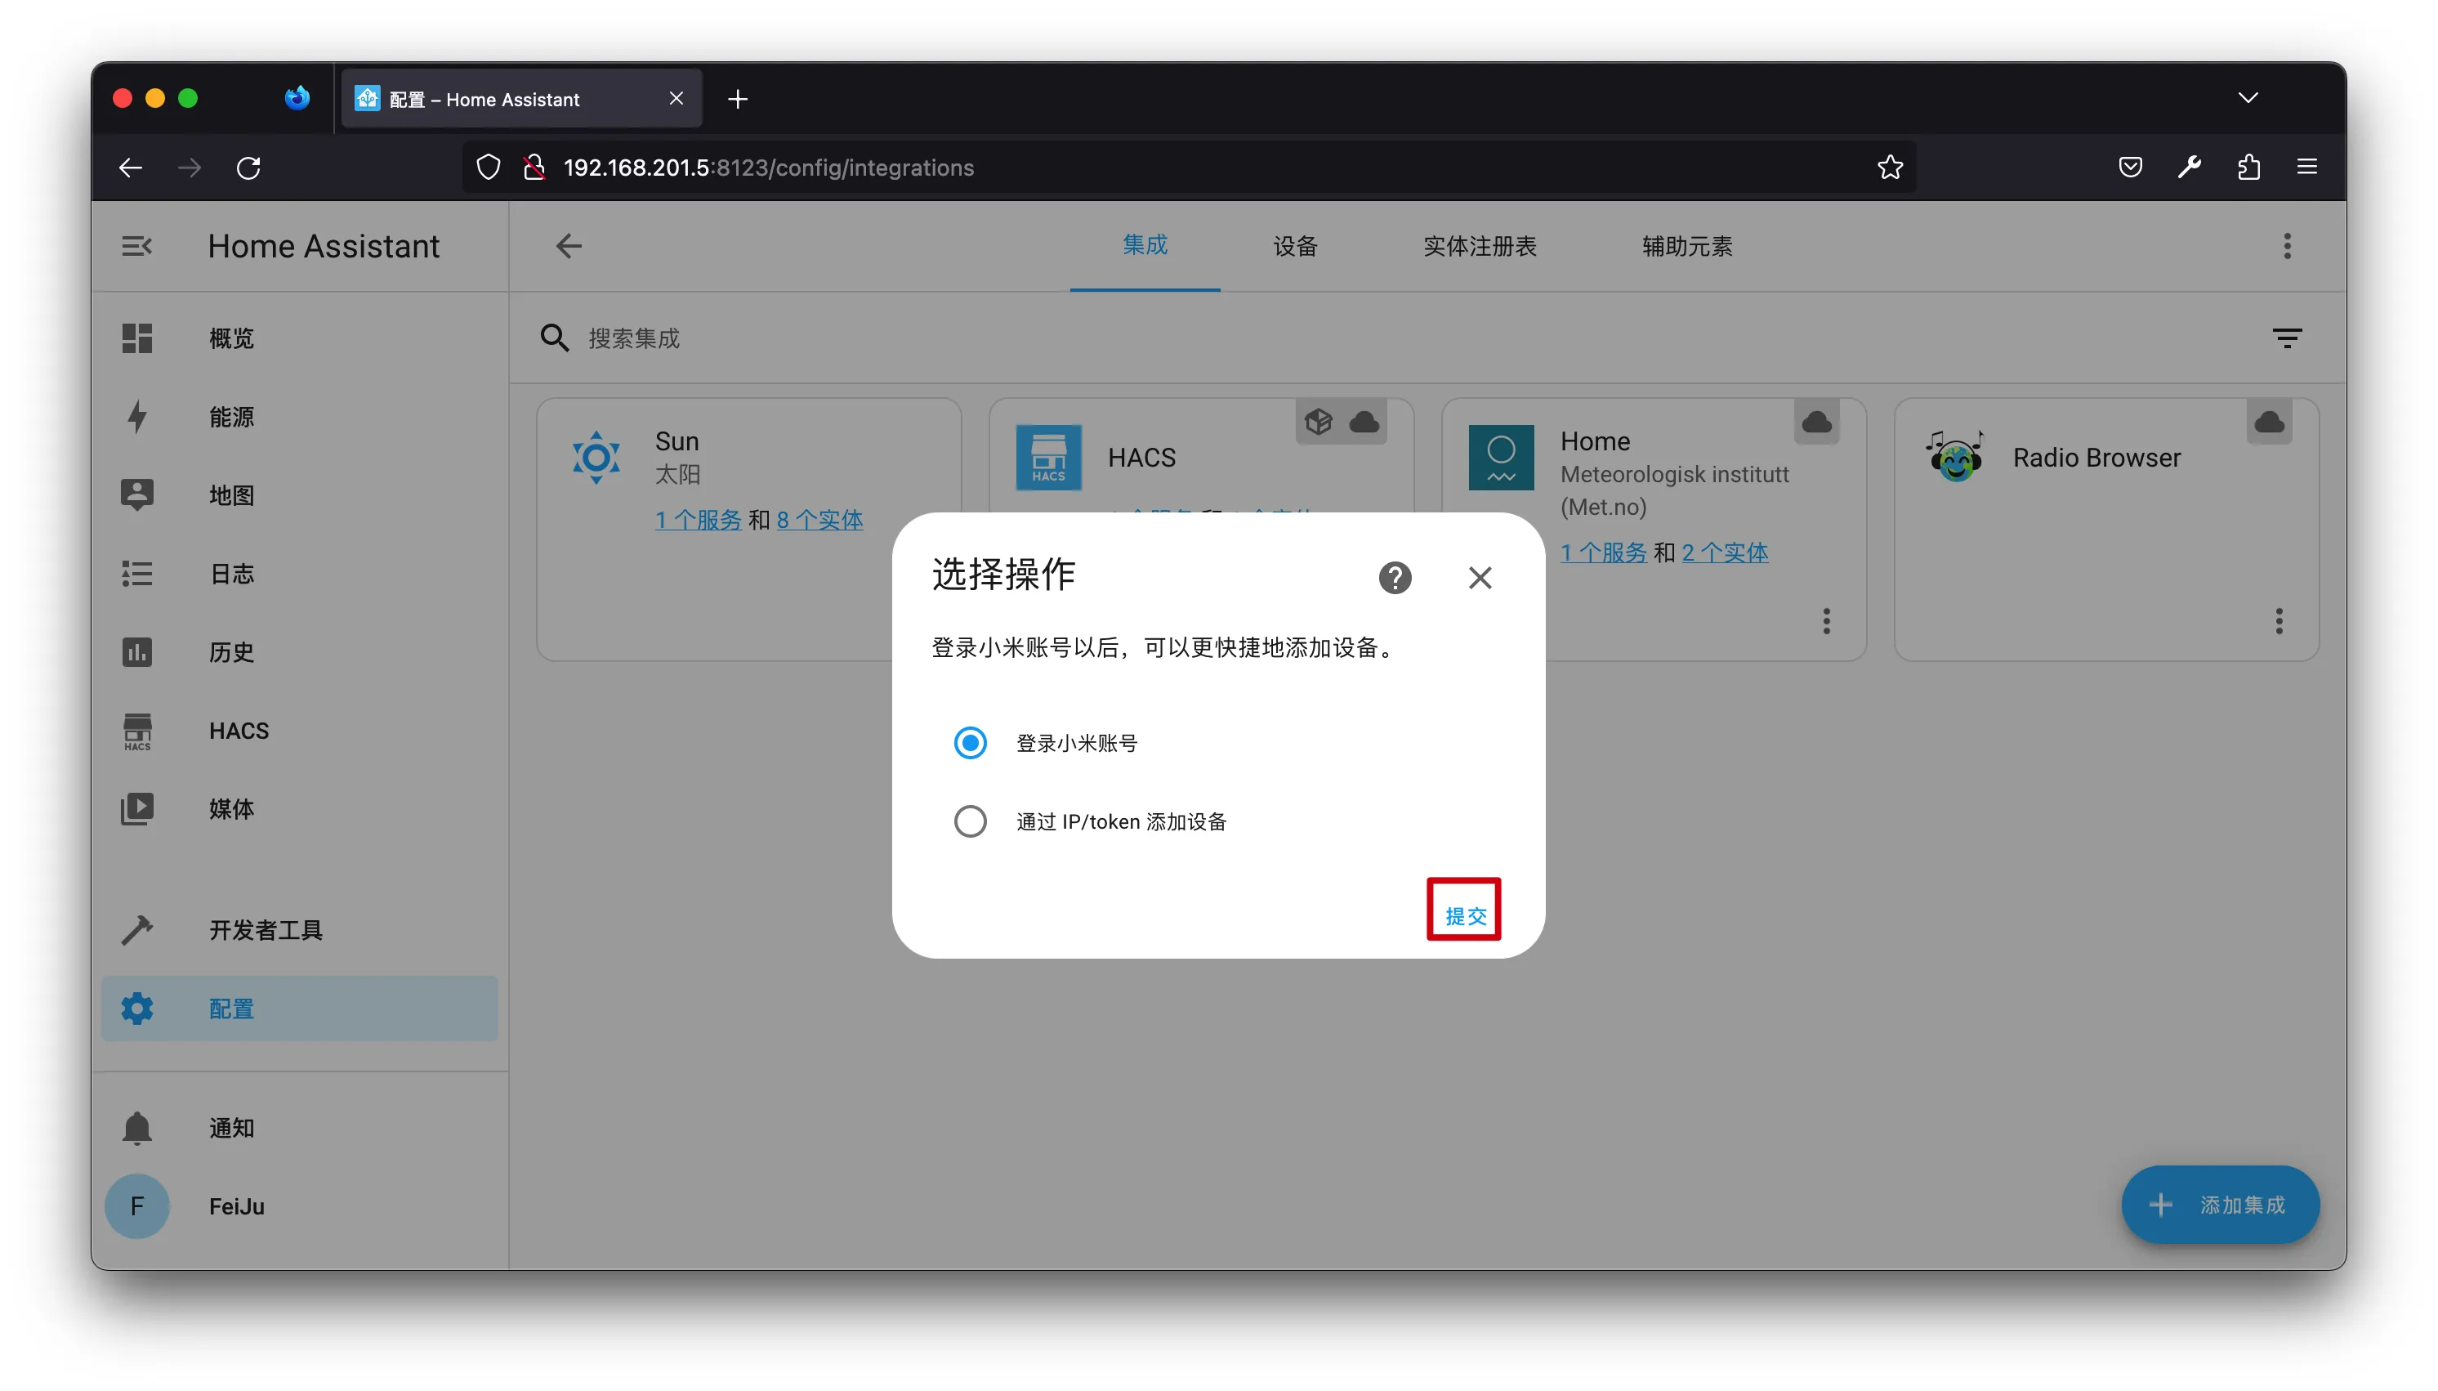Click the cloud badge on Home card
2438x1391 pixels.
1816,422
